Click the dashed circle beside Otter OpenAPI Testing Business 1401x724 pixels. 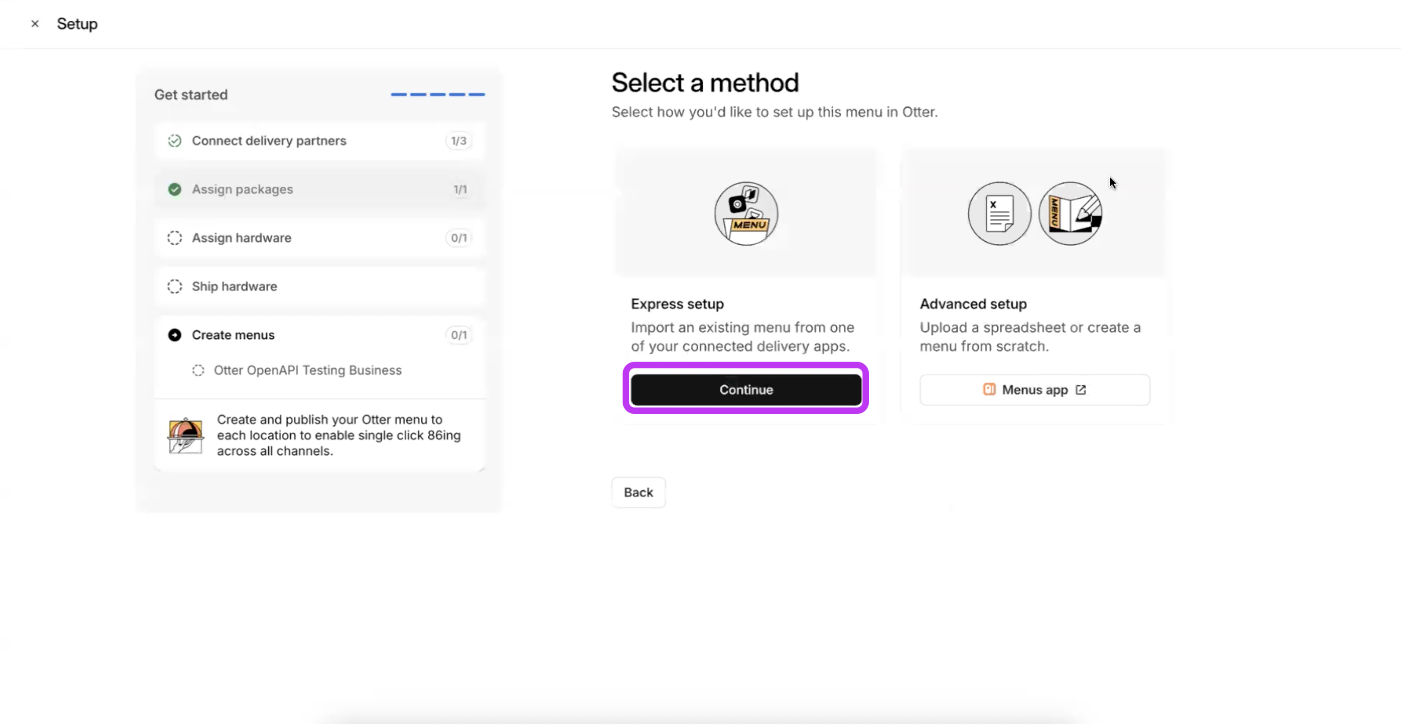point(198,370)
